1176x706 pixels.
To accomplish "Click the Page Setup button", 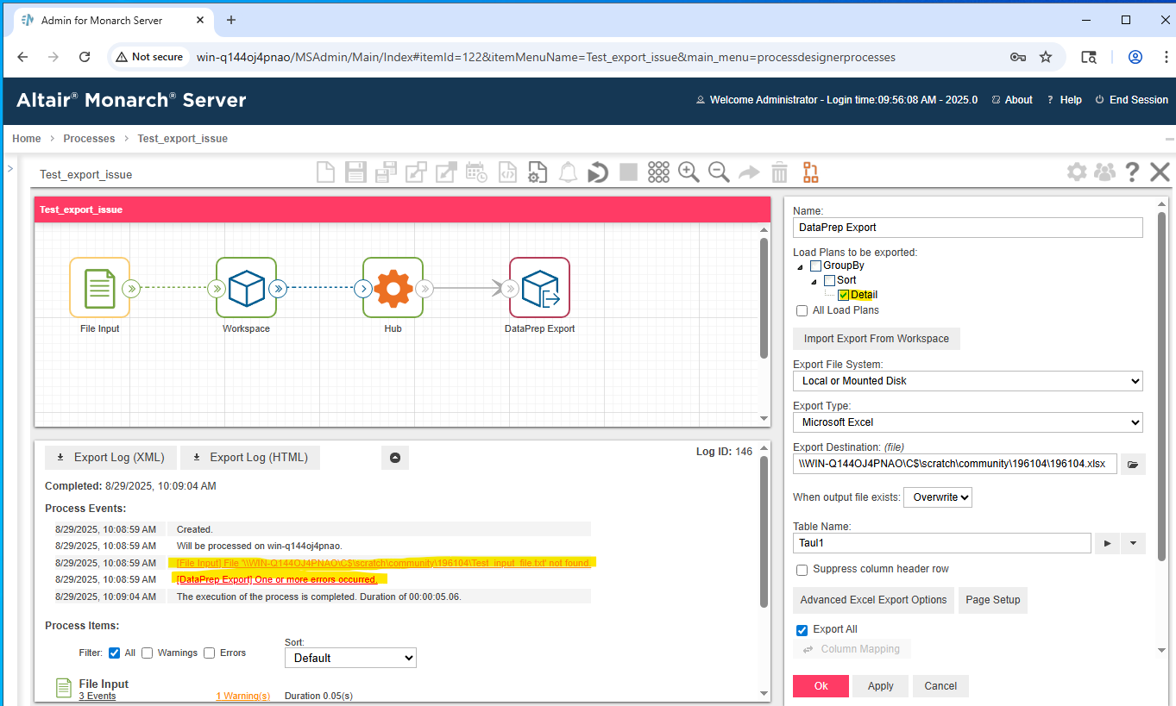I will point(993,600).
